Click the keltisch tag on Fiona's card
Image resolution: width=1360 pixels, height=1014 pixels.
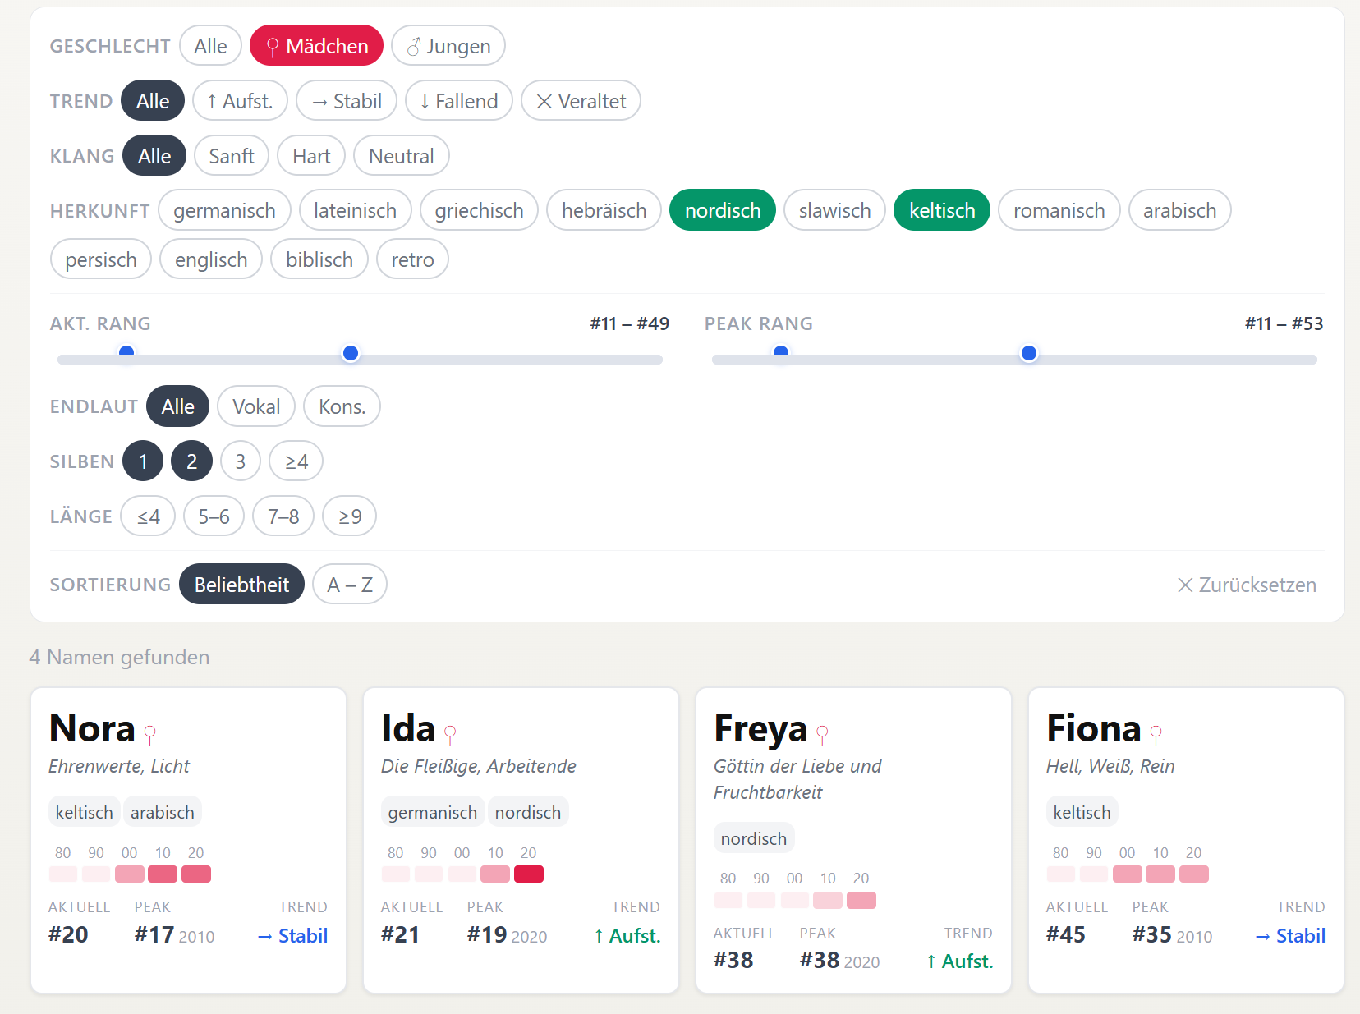pyautogui.click(x=1082, y=812)
